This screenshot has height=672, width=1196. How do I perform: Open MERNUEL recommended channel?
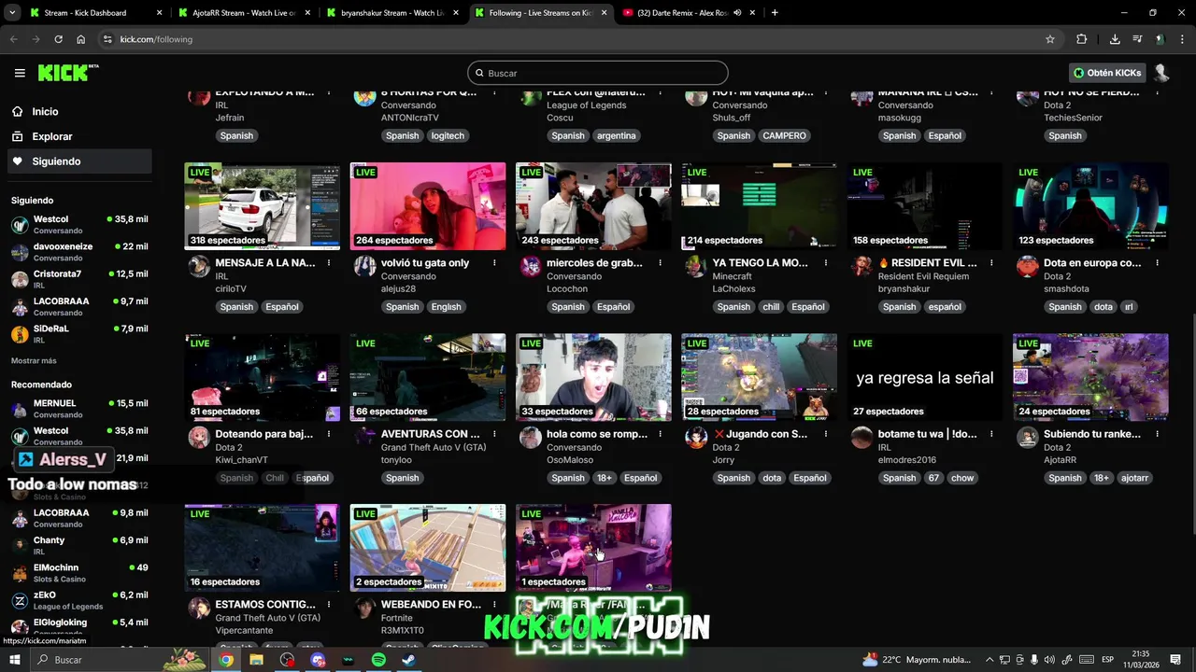[78, 409]
